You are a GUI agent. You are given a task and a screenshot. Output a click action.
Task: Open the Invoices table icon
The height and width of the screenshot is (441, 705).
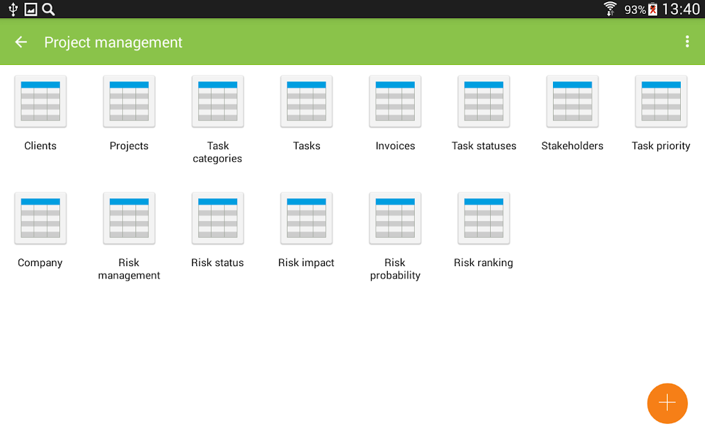395,102
